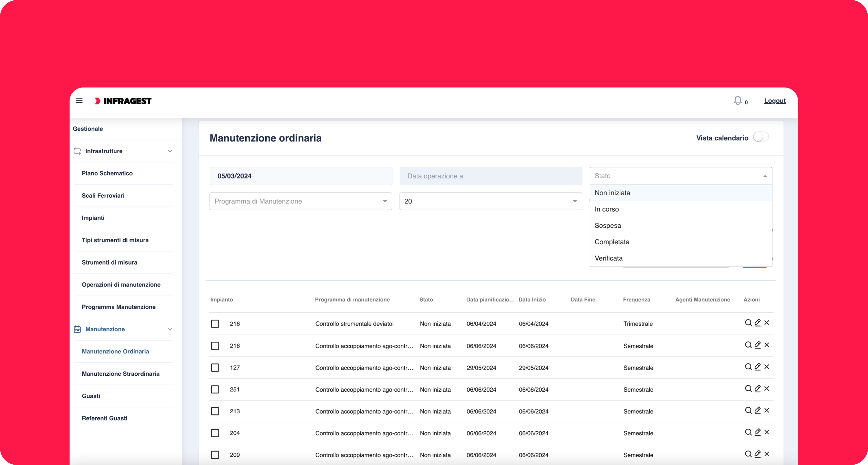
Task: Toggle the Vista calendario switch
Action: (x=761, y=137)
